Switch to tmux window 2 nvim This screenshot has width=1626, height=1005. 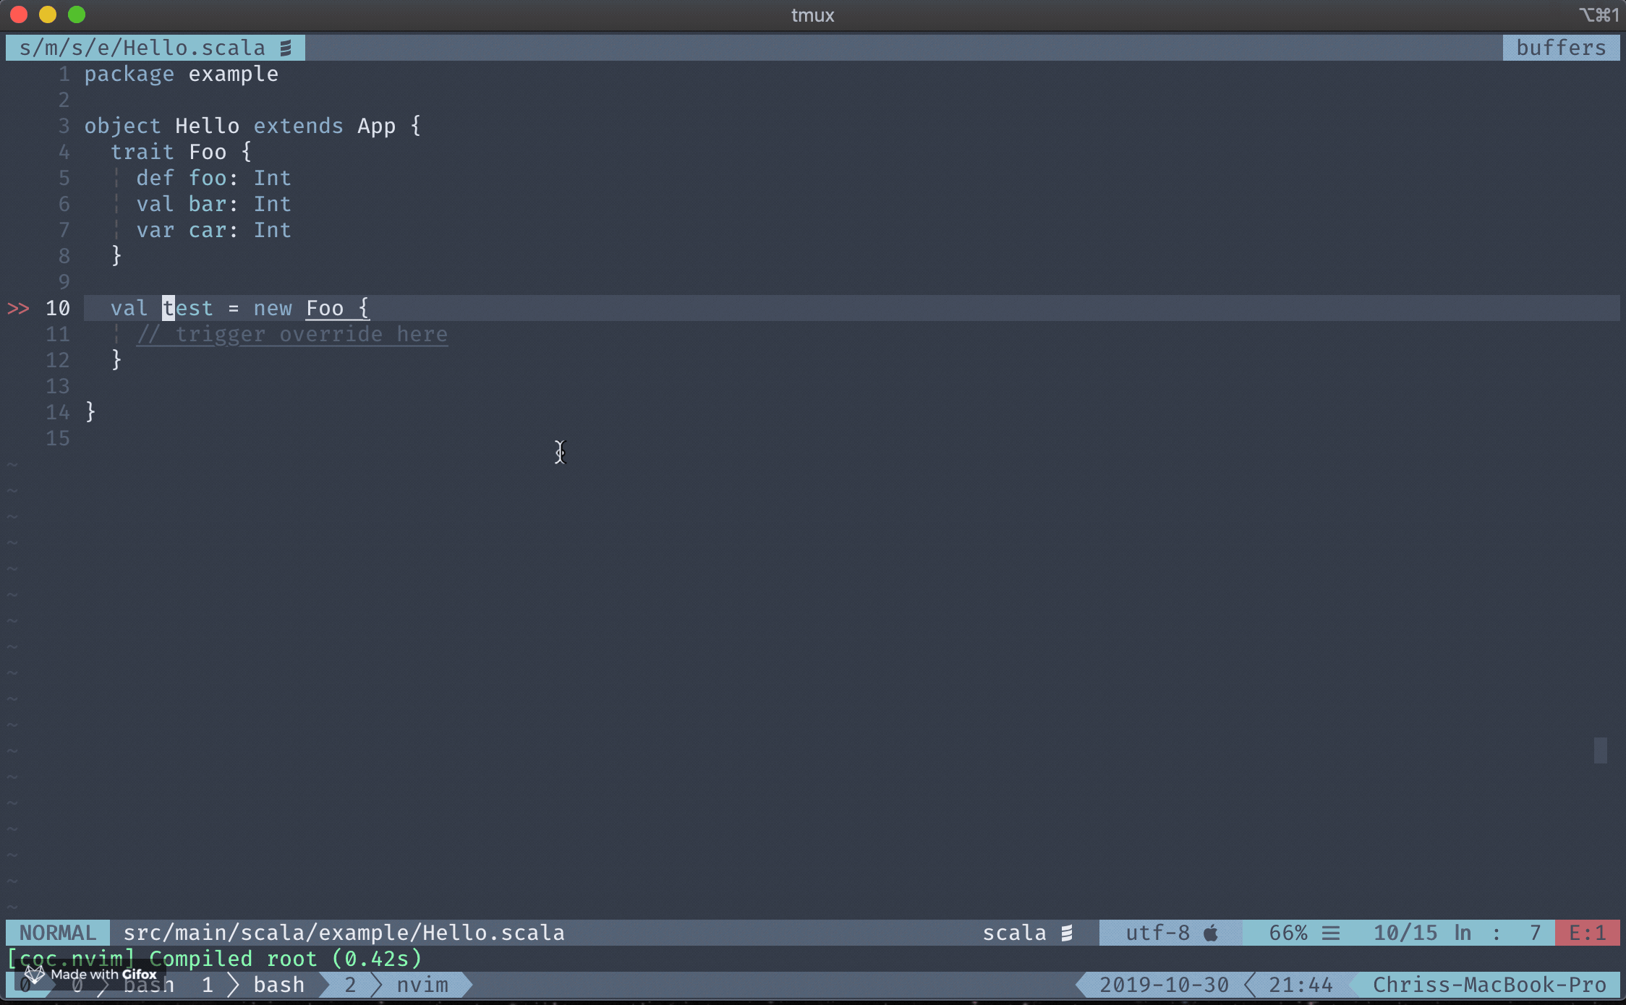[x=396, y=985]
